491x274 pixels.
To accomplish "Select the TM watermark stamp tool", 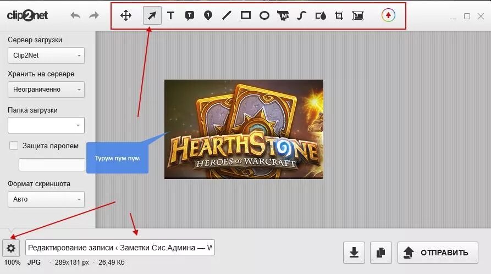I will tap(283, 15).
